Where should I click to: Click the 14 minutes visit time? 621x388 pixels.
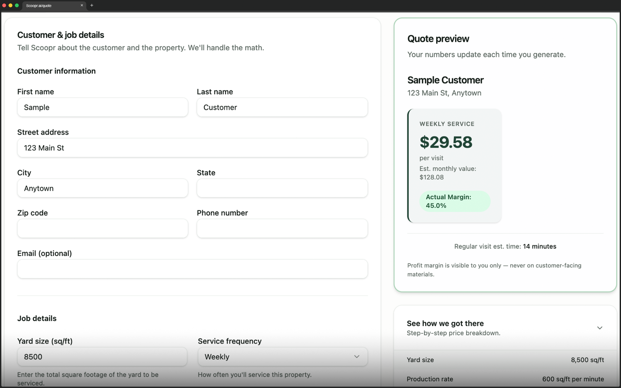click(539, 246)
